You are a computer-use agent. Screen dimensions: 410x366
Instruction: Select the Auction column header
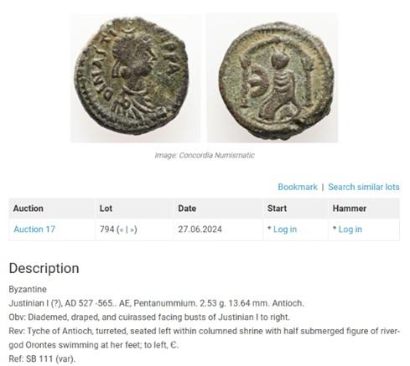[29, 209]
